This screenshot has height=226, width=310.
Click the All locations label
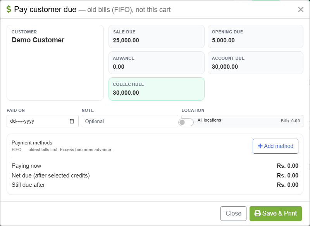click(209, 120)
